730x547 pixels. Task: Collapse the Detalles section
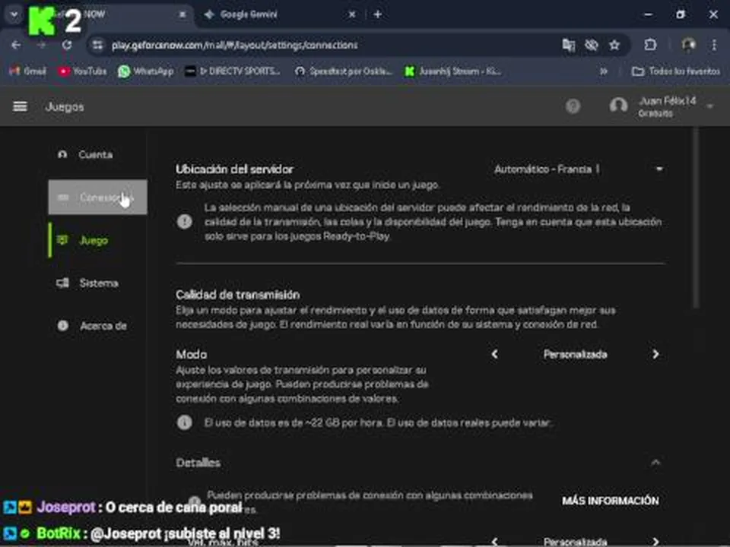tap(655, 463)
